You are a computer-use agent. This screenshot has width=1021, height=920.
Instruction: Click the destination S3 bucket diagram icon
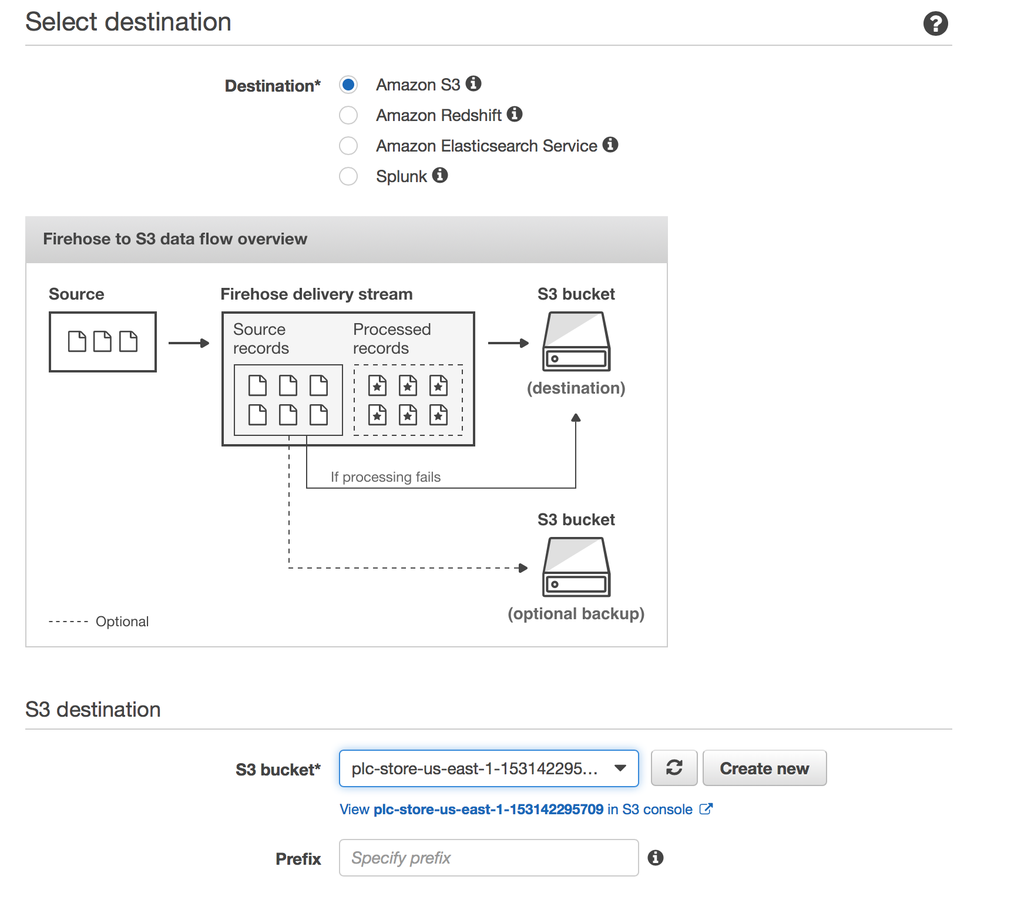pos(576,341)
